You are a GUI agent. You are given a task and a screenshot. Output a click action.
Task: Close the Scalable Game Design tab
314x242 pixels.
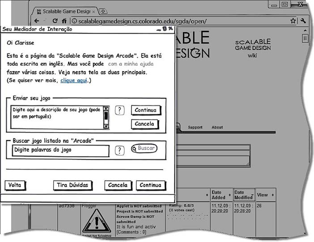click(93, 12)
